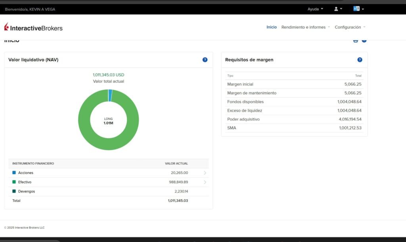Click the VALOR ACTUAL column header
This screenshot has width=406, height=242.
click(x=176, y=163)
